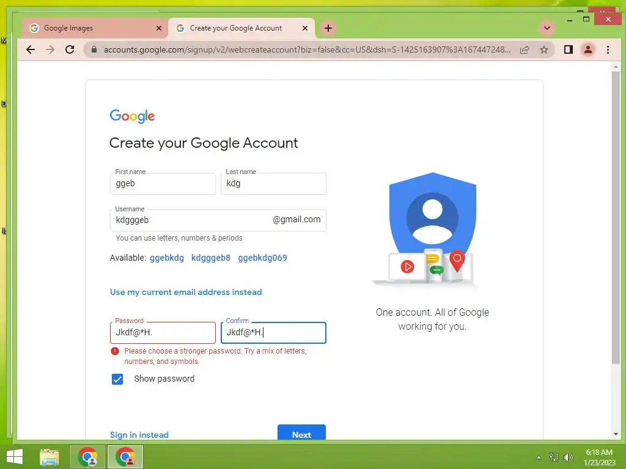626x469 pixels.
Task: Click the Next button
Action: pos(301,433)
